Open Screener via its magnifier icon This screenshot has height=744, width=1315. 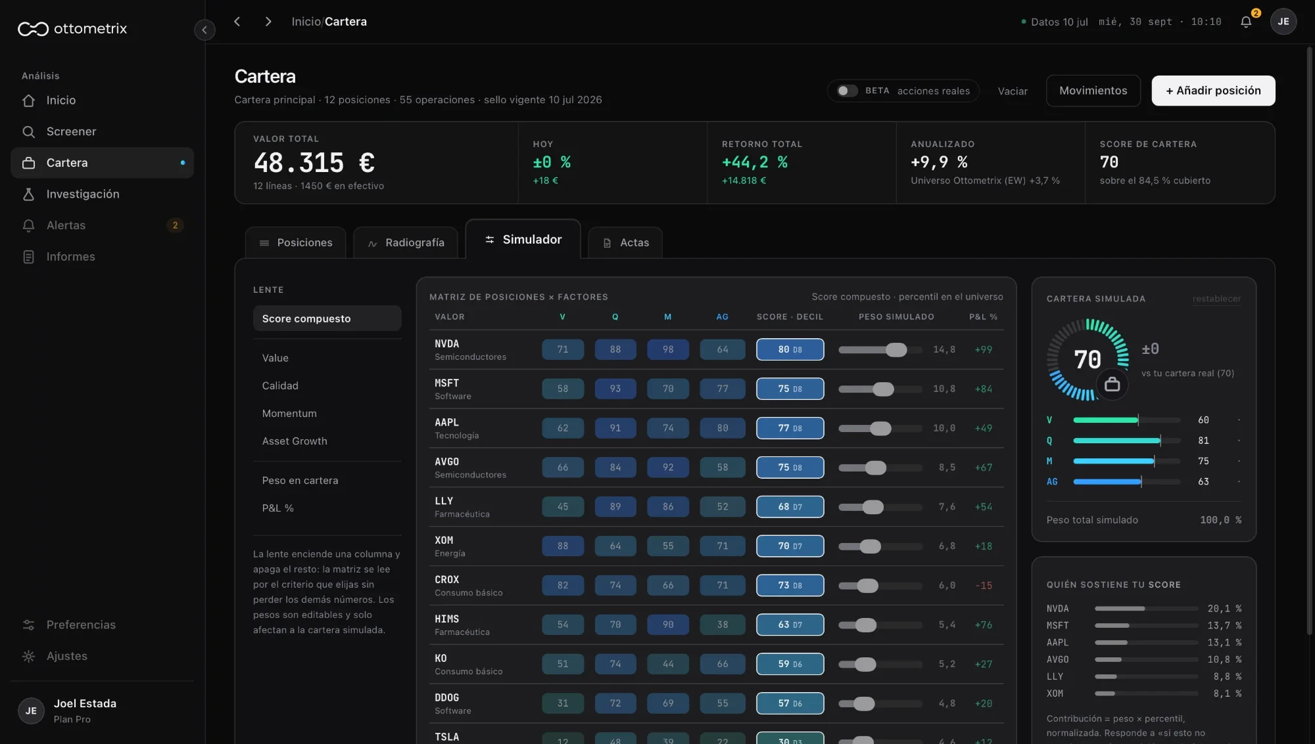coord(28,132)
